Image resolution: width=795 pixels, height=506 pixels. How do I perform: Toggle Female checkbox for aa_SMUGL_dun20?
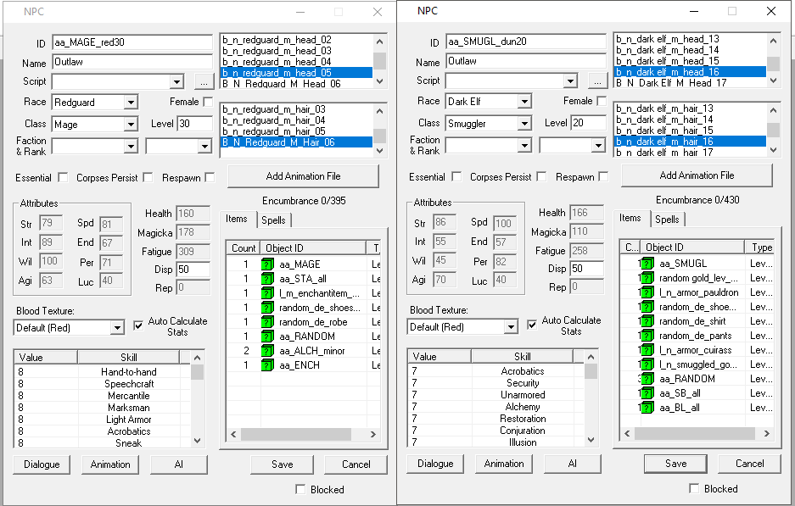(602, 101)
